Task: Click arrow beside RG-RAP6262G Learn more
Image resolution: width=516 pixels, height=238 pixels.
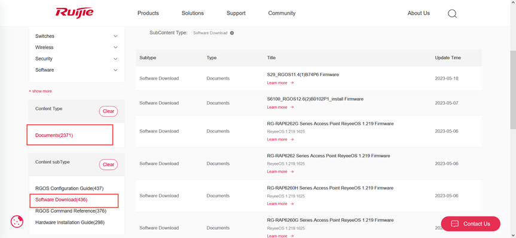Action: coord(292,139)
